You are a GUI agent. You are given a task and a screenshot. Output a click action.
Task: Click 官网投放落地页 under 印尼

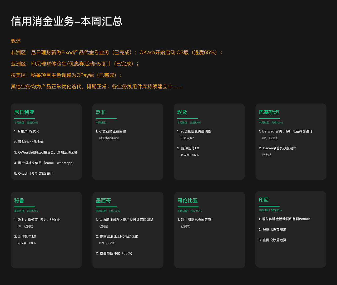point(272,240)
